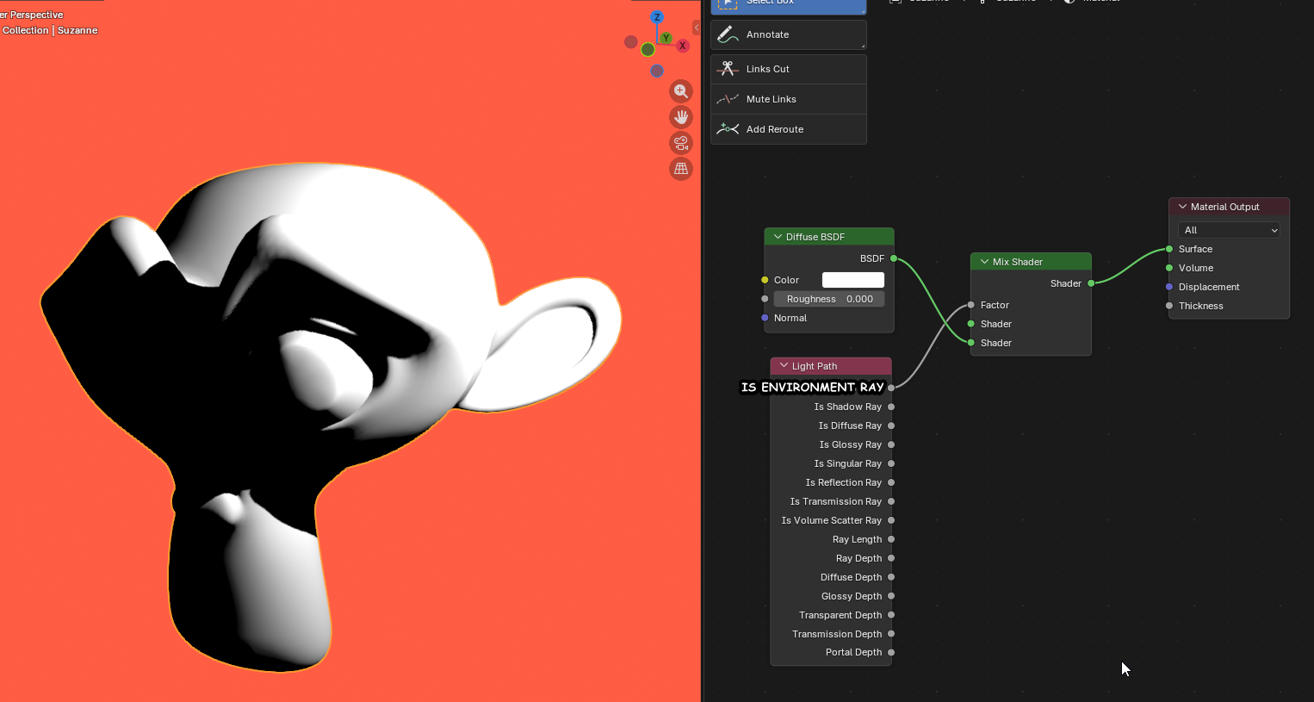Click the Material Output Surface socket
The width and height of the screenshot is (1314, 702).
click(x=1169, y=249)
